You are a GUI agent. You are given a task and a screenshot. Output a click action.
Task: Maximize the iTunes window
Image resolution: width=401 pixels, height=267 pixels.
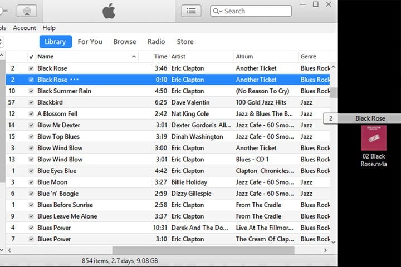coord(316,4)
